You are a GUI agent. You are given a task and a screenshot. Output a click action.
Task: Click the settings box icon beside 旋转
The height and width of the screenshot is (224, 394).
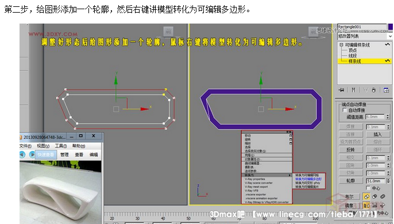pyautogui.click(x=291, y=140)
